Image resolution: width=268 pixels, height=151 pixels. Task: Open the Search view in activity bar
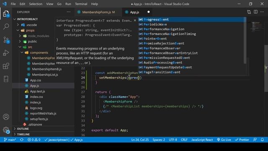click(x=6, y=26)
